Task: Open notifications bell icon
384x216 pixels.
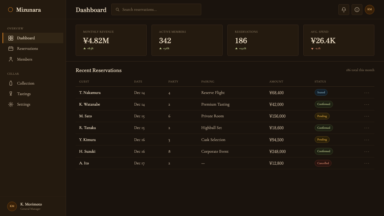Action: 344,10
